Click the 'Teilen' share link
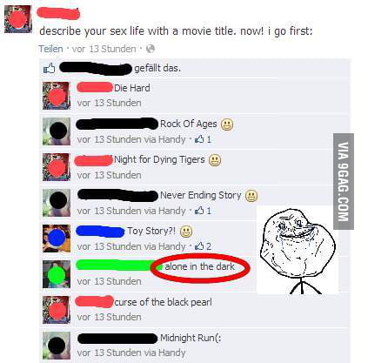The image size is (368, 363). (x=50, y=49)
